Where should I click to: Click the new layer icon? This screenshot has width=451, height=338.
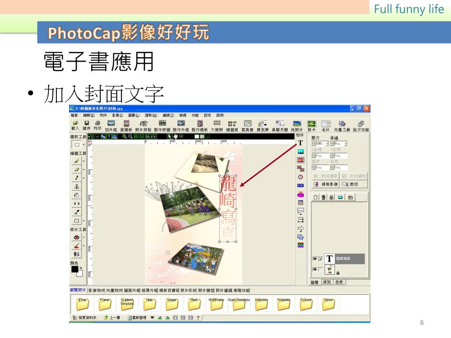pyautogui.click(x=315, y=198)
